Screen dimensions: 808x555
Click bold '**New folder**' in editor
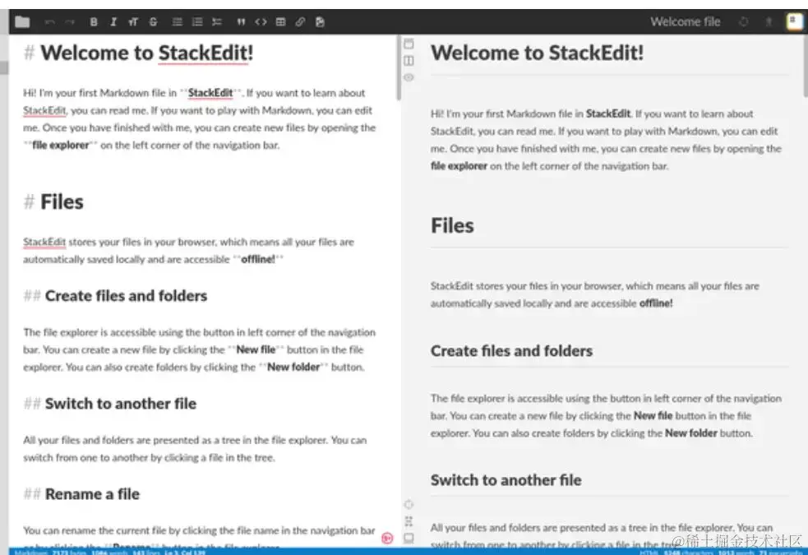[x=293, y=367]
